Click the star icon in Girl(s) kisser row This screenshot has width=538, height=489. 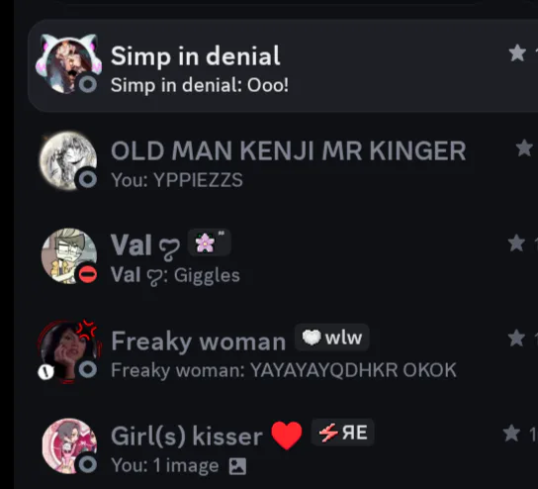click(x=511, y=433)
